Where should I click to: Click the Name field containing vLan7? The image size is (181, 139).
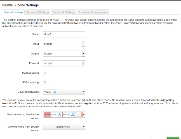pyautogui.click(x=64, y=34)
